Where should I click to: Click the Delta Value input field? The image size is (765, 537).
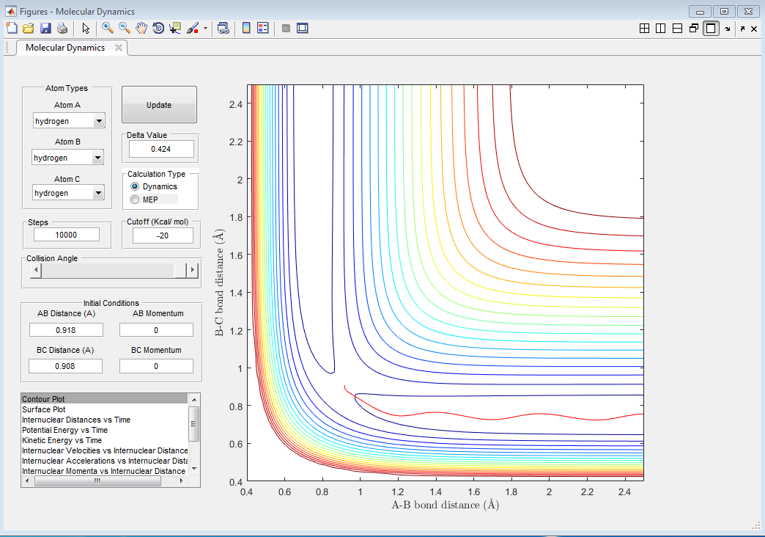tap(161, 149)
